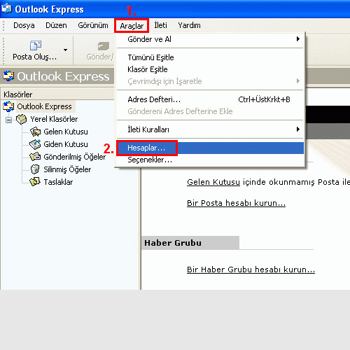The image size is (350, 350).
Task: Click the Outlook Express root tree icon
Action: (8, 106)
